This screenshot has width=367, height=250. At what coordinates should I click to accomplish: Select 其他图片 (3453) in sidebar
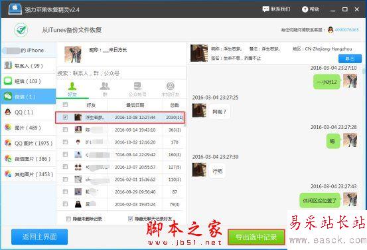click(x=29, y=174)
